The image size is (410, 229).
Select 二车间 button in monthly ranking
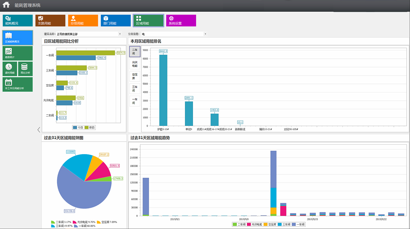coord(135,52)
